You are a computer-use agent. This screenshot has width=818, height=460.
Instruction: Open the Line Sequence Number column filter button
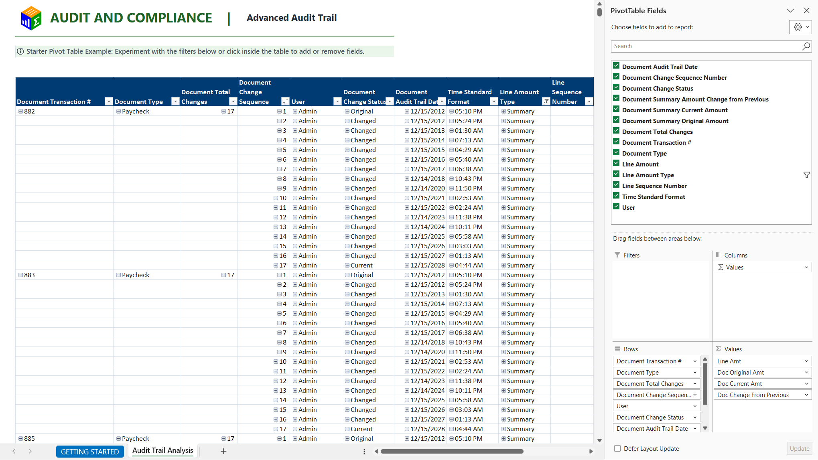pyautogui.click(x=589, y=101)
